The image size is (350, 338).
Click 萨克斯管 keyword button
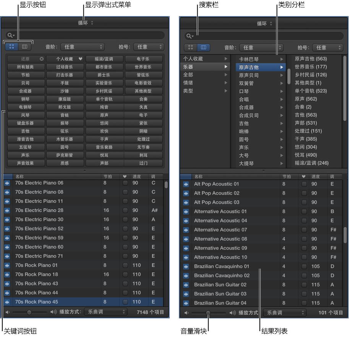pos(65,155)
